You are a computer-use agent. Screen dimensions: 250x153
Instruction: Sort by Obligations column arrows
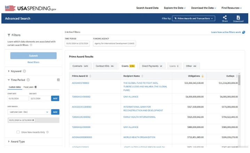pos(202,76)
